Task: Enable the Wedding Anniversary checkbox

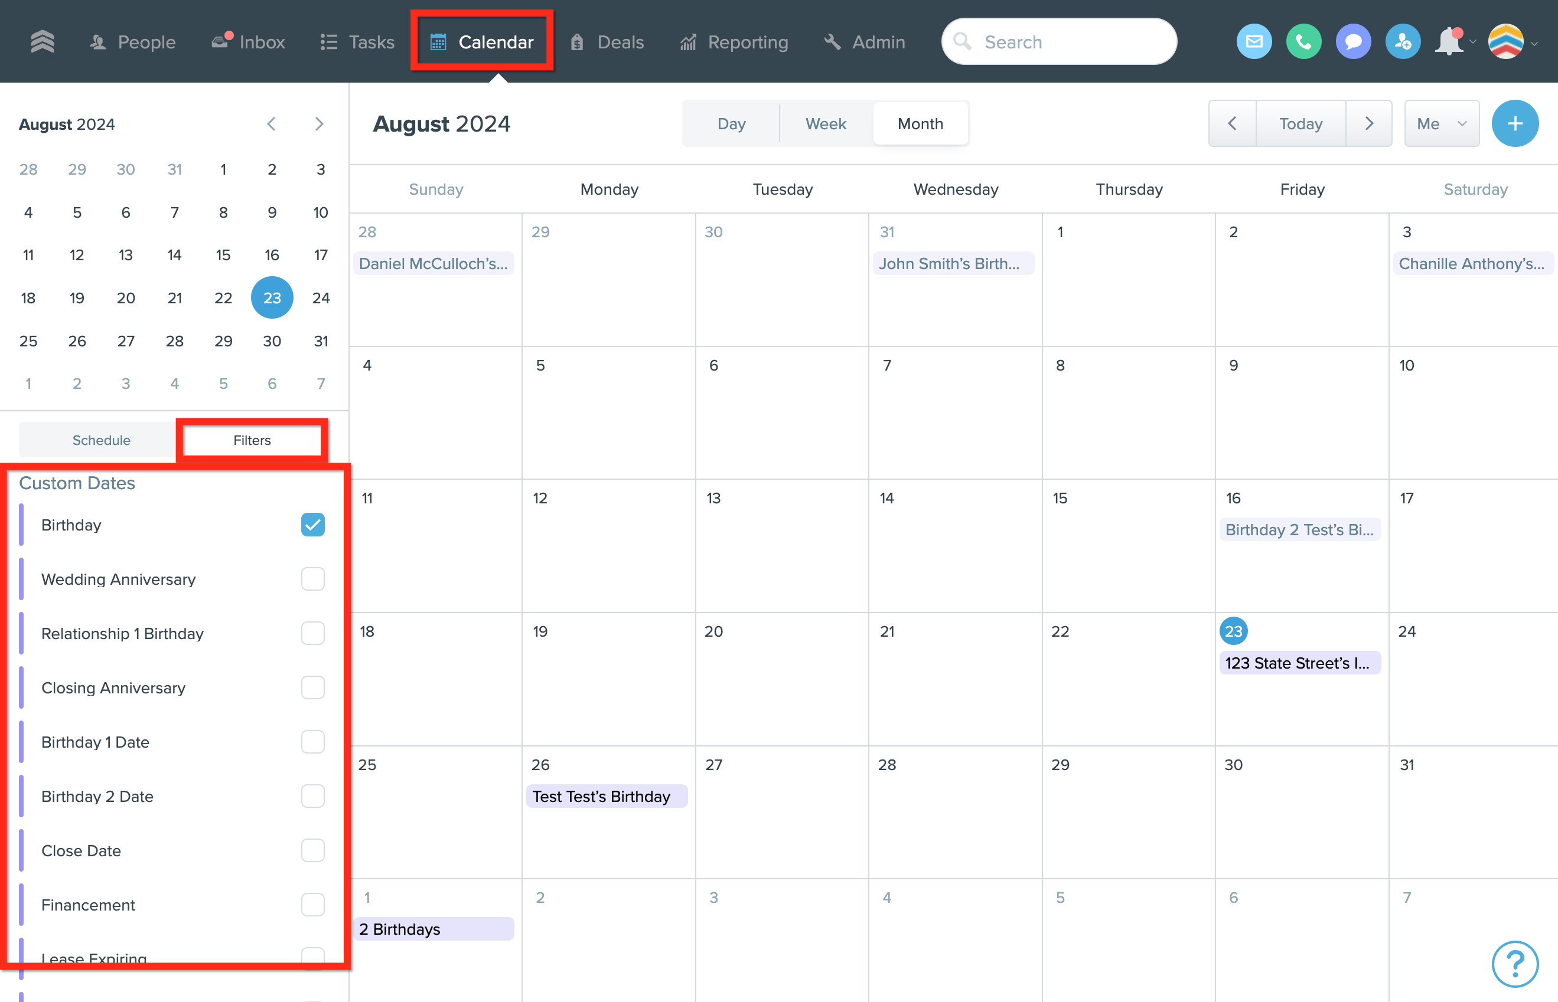Action: pyautogui.click(x=312, y=579)
